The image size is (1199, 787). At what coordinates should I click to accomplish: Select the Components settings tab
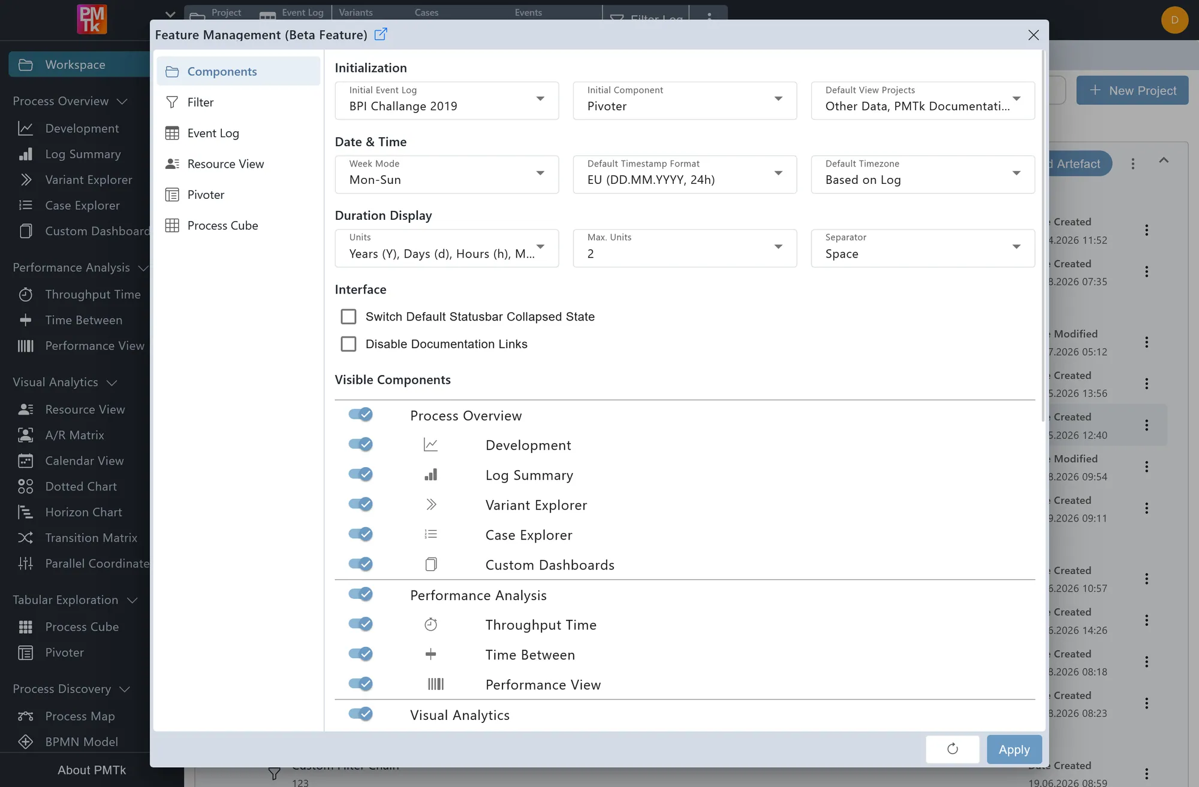(x=239, y=71)
